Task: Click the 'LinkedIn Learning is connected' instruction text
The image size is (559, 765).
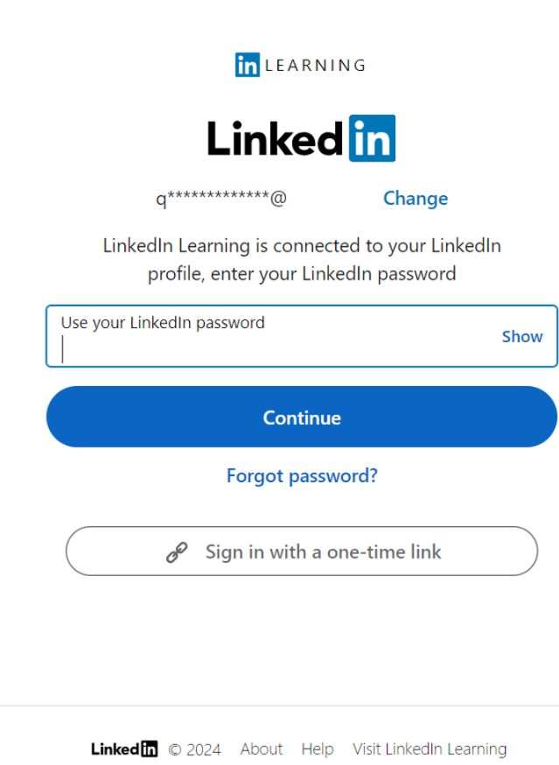Action: coord(302,245)
